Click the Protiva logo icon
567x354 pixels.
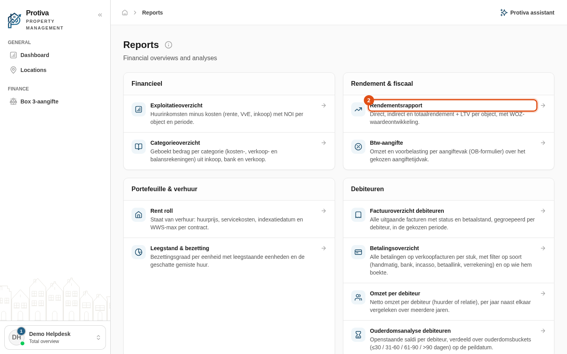pyautogui.click(x=15, y=20)
